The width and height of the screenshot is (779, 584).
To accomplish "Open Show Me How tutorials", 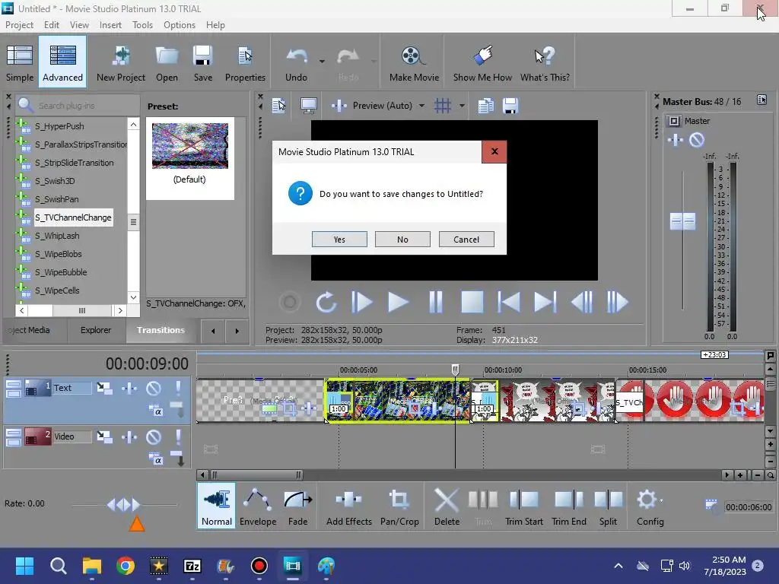I will pos(482,62).
